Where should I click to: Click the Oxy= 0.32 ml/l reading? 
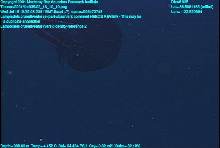click(x=101, y=146)
